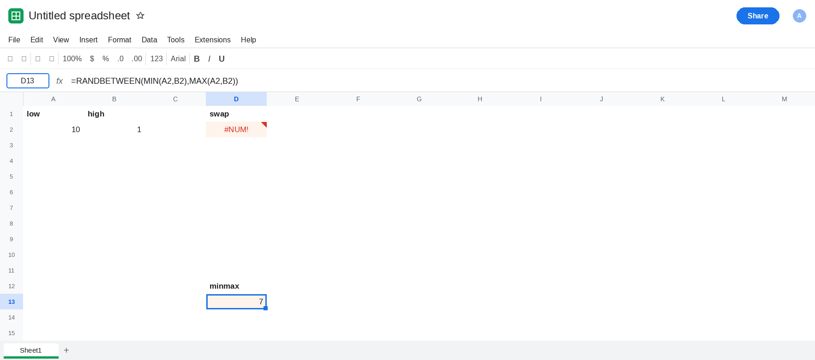Apply percent format with the % button
This screenshot has height=360, width=815.
click(x=106, y=59)
